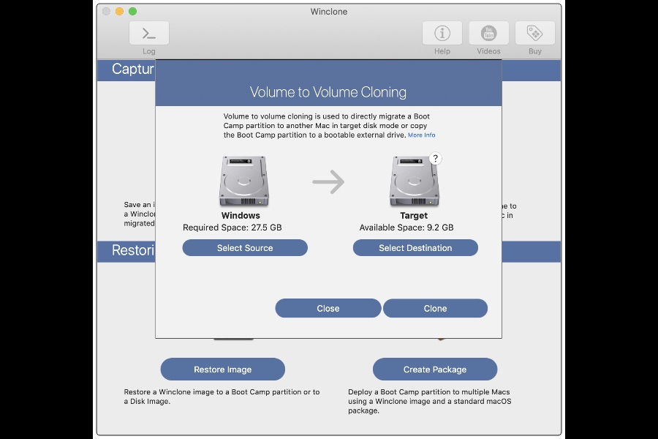The width and height of the screenshot is (658, 439).
Task: Open the More Info link
Action: pos(421,135)
